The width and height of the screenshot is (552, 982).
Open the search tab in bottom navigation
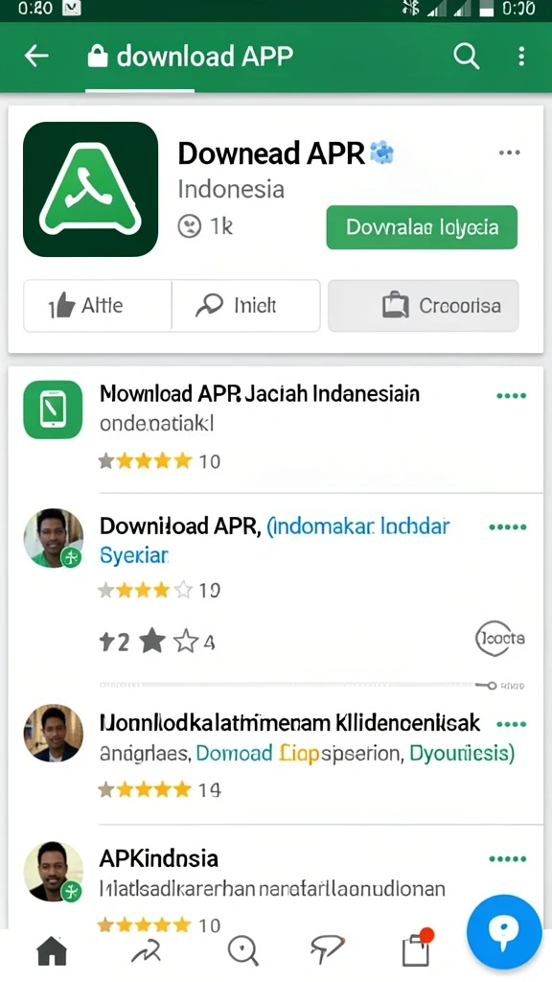point(242,951)
